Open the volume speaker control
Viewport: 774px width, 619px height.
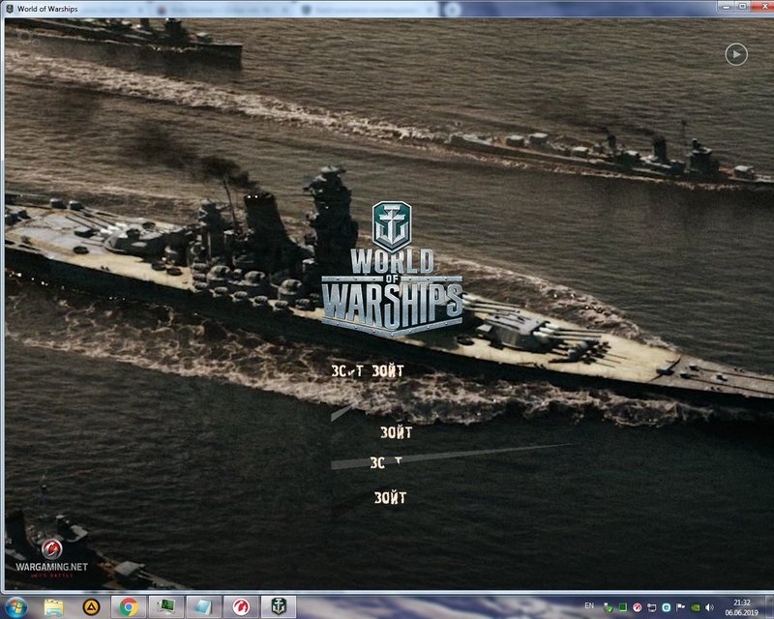pos(710,607)
